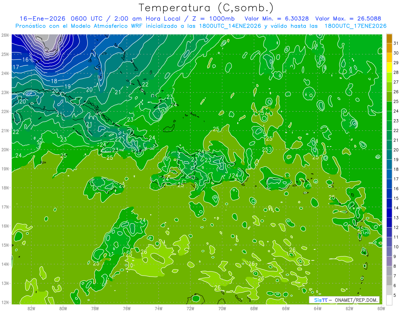Viewport: 405px width, 313px height.
Task: Click the 'ONAMET/REP.DOM.' credit label
Action: pos(356,300)
